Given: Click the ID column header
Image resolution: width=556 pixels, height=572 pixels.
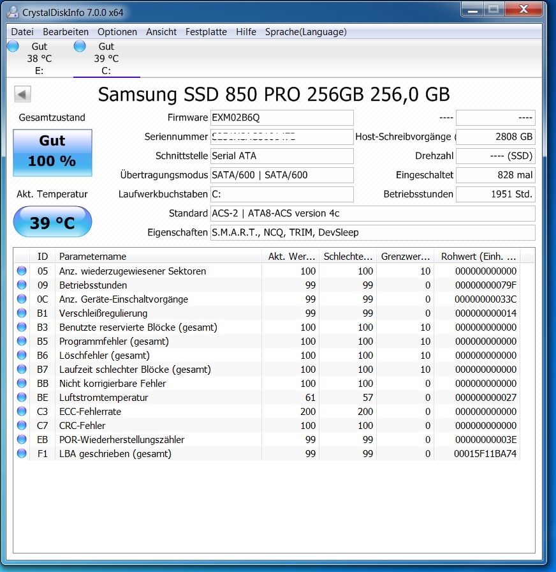Looking at the screenshot, I should [x=42, y=257].
